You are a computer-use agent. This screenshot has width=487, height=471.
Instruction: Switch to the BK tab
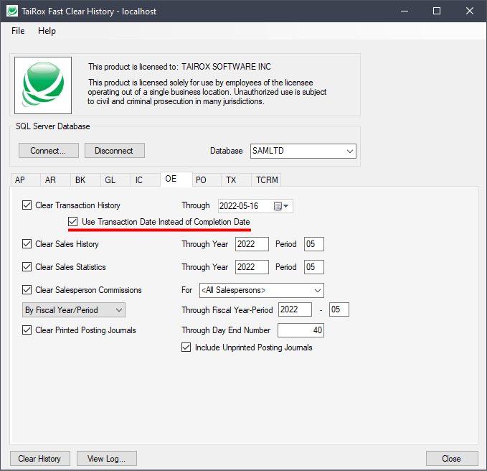coord(85,179)
